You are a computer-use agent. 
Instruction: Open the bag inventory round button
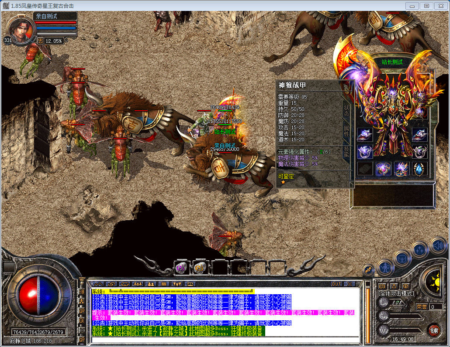pos(402,258)
